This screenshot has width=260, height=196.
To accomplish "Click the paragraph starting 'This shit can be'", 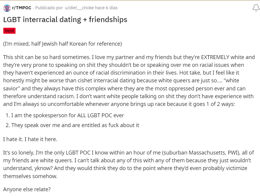I will [x=129, y=81].
